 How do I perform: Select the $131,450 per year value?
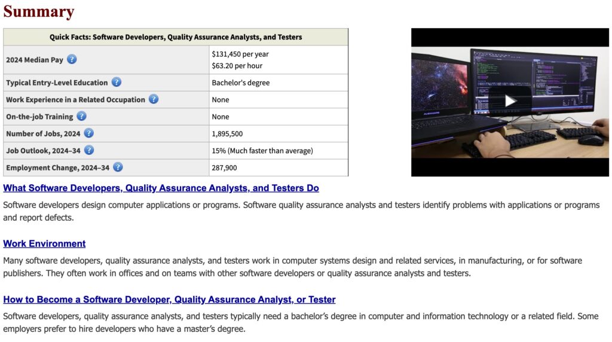[240, 54]
